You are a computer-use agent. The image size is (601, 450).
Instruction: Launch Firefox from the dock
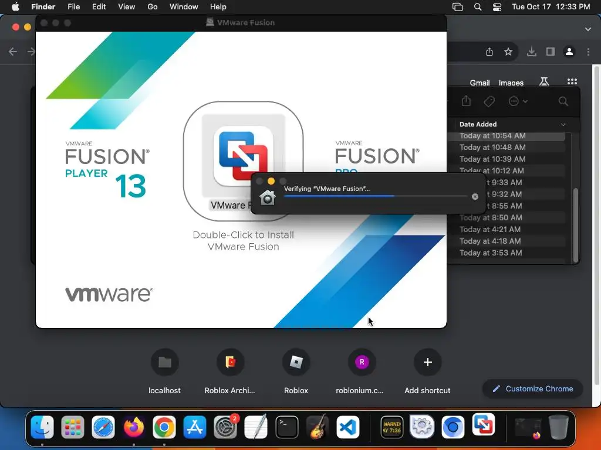click(134, 427)
